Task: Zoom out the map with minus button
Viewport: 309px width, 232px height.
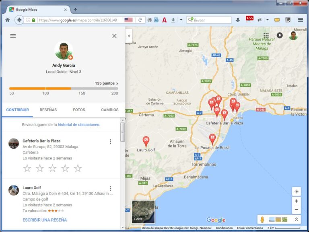Action: coord(296,209)
